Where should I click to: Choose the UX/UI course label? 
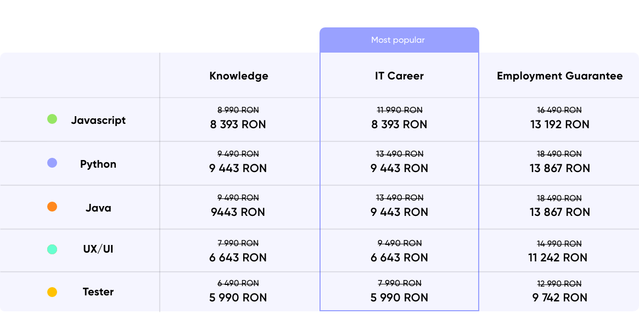98,249
